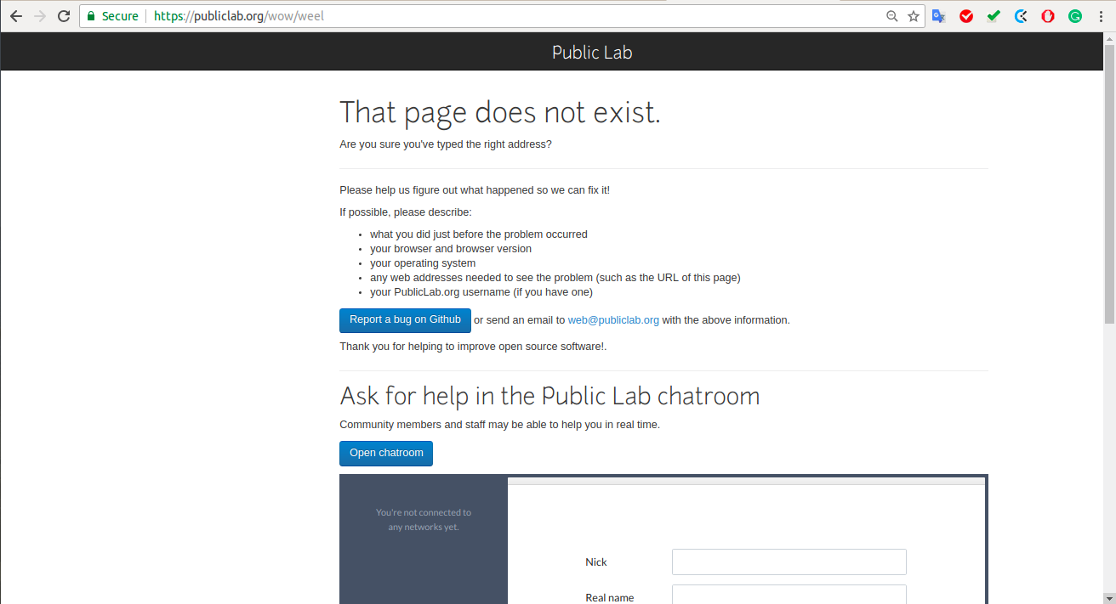Click 'what you did just before the problem occurred'
The image size is (1116, 604).
tap(479, 234)
